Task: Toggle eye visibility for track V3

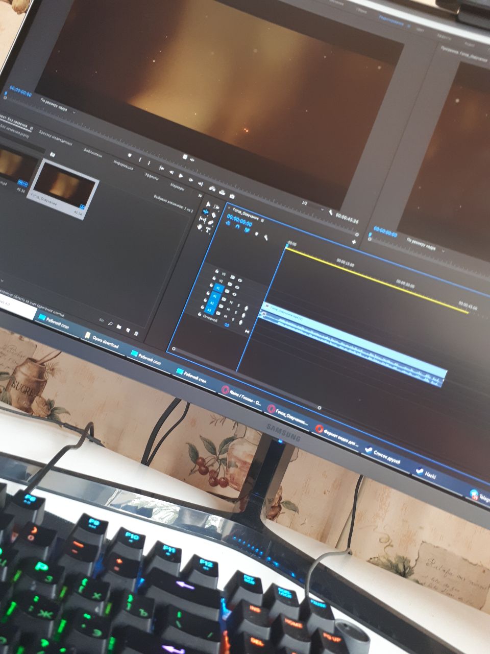Action: pyautogui.click(x=240, y=280)
